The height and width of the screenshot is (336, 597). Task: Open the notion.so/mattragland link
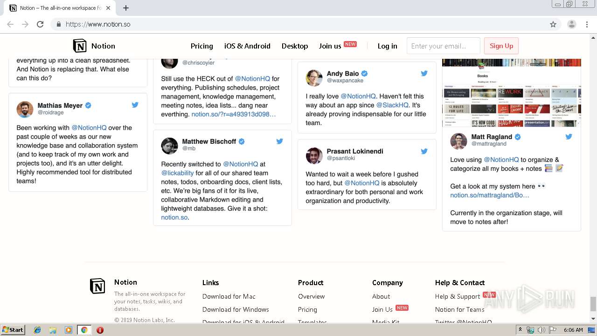click(490, 195)
